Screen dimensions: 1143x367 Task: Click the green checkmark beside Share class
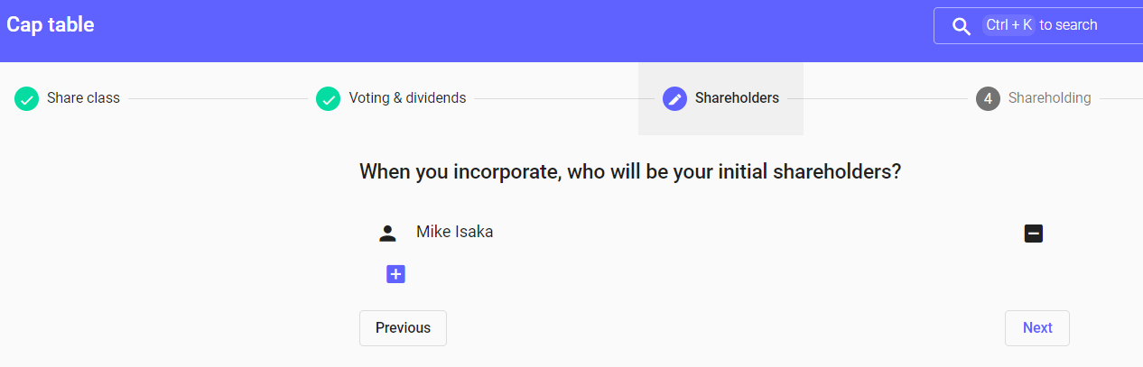pyautogui.click(x=26, y=98)
